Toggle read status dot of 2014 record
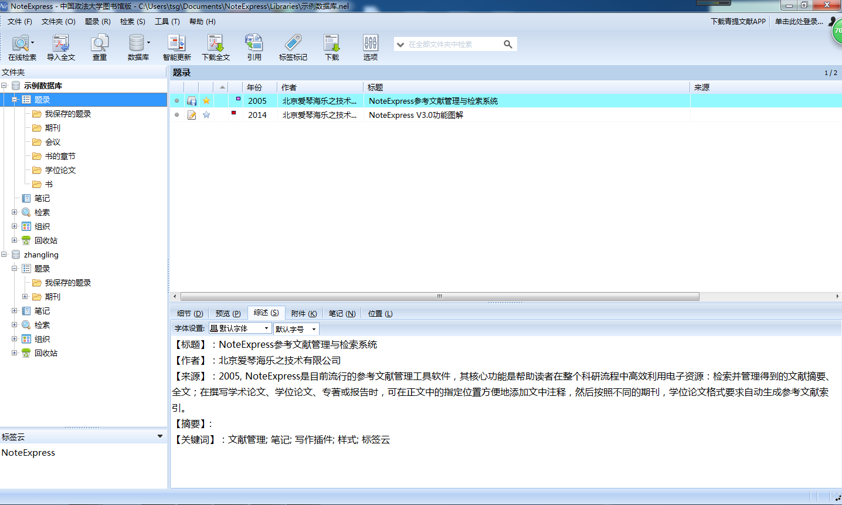 (176, 115)
